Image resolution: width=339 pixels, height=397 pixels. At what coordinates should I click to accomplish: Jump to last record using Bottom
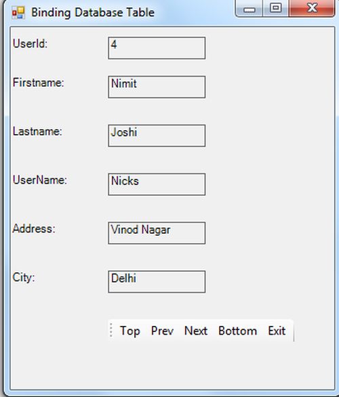click(x=238, y=331)
